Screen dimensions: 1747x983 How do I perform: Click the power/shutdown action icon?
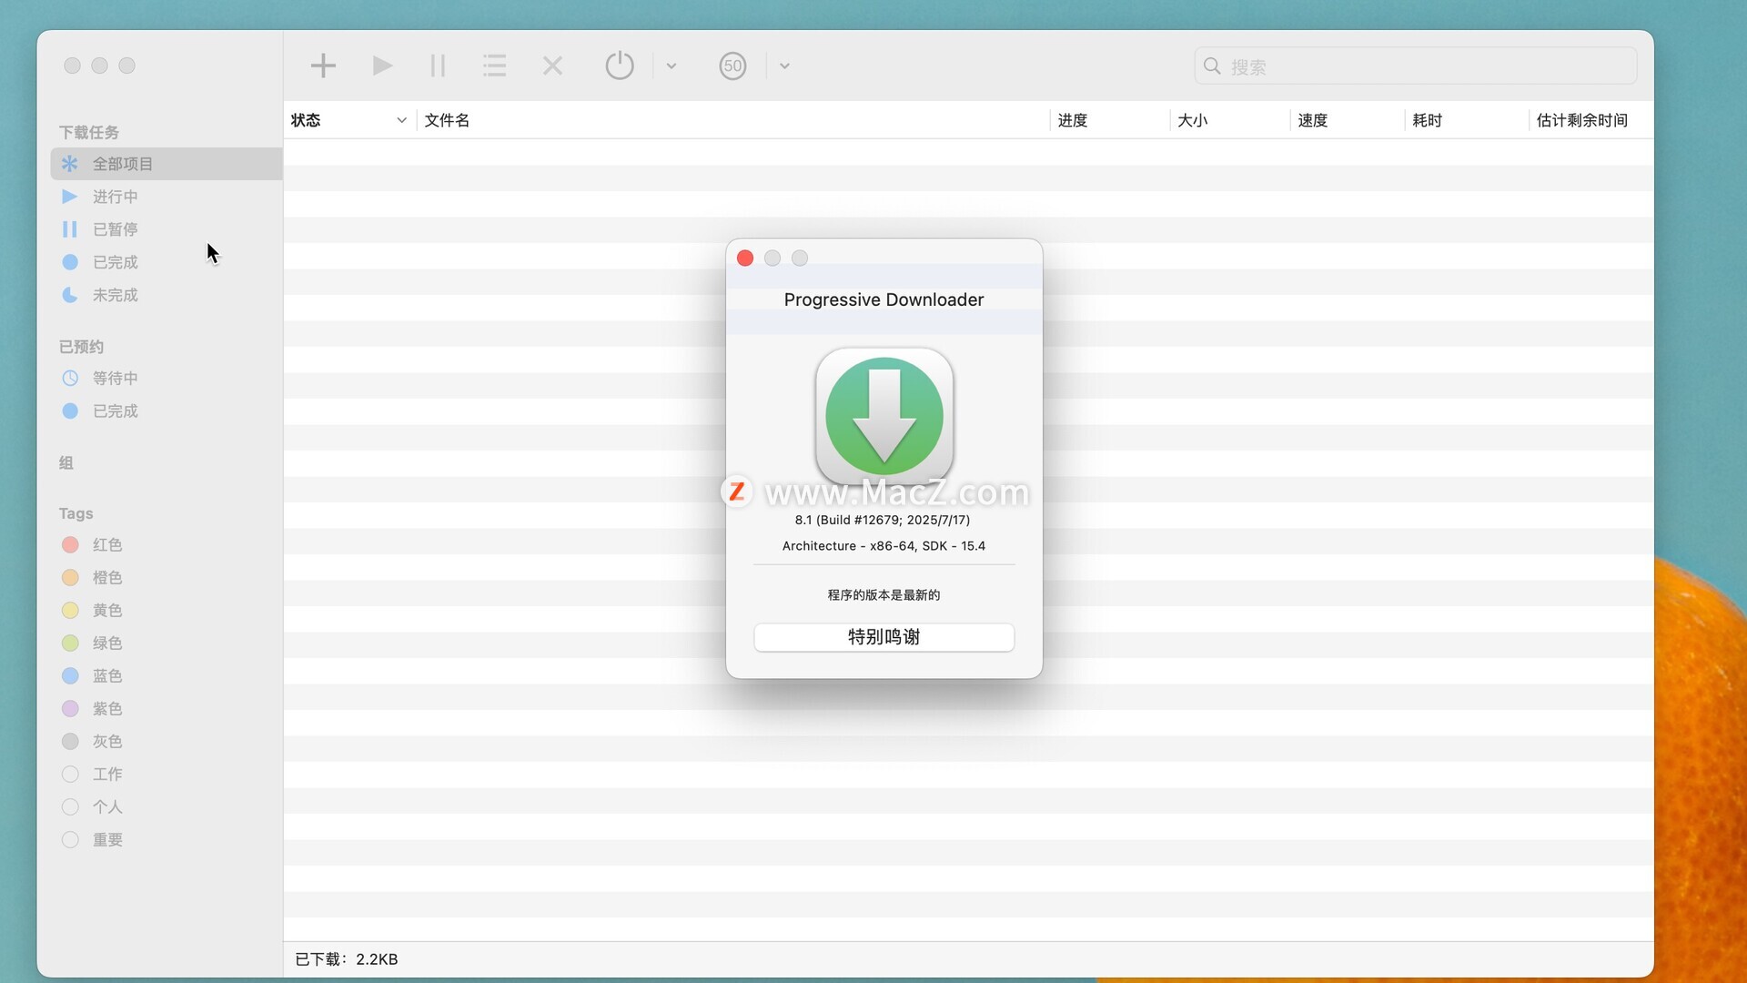(x=620, y=66)
